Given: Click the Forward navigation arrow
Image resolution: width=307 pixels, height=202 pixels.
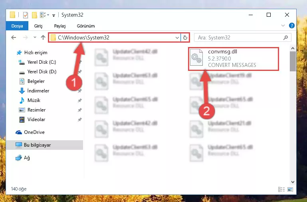Looking at the screenshot, I should [25, 37].
